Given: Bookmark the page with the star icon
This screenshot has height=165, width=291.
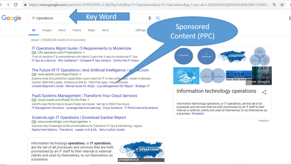Looking at the screenshot, I should [x=282, y=5].
